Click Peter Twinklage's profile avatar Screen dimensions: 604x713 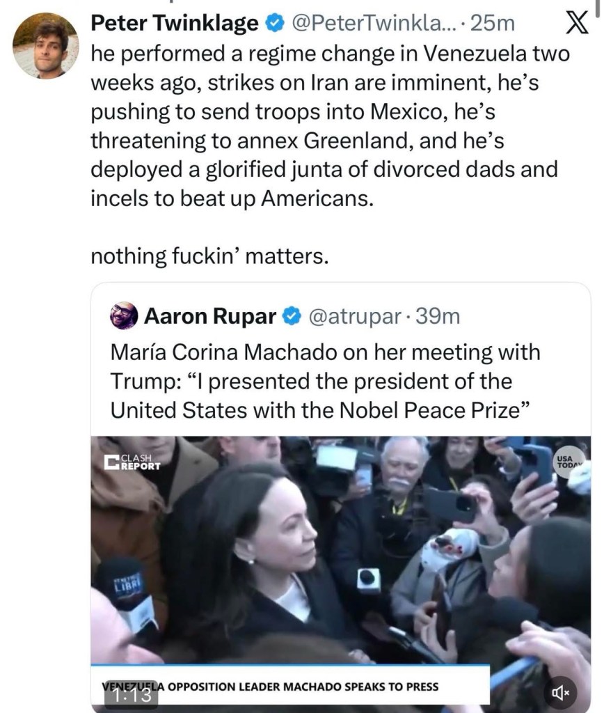[45, 46]
